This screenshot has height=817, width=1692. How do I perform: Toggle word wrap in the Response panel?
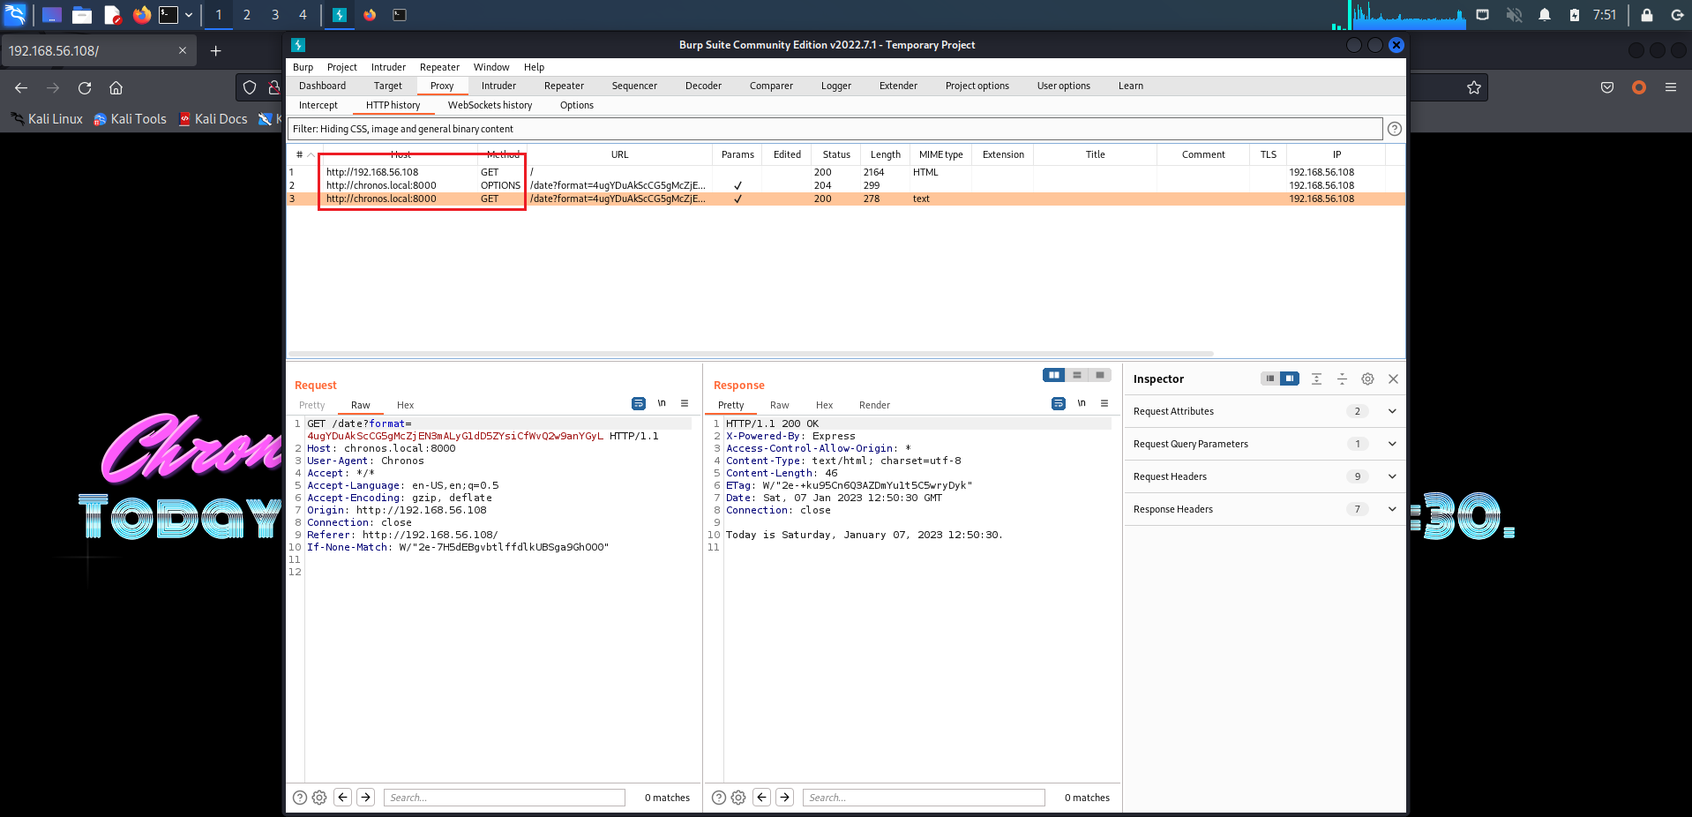[x=1059, y=403]
